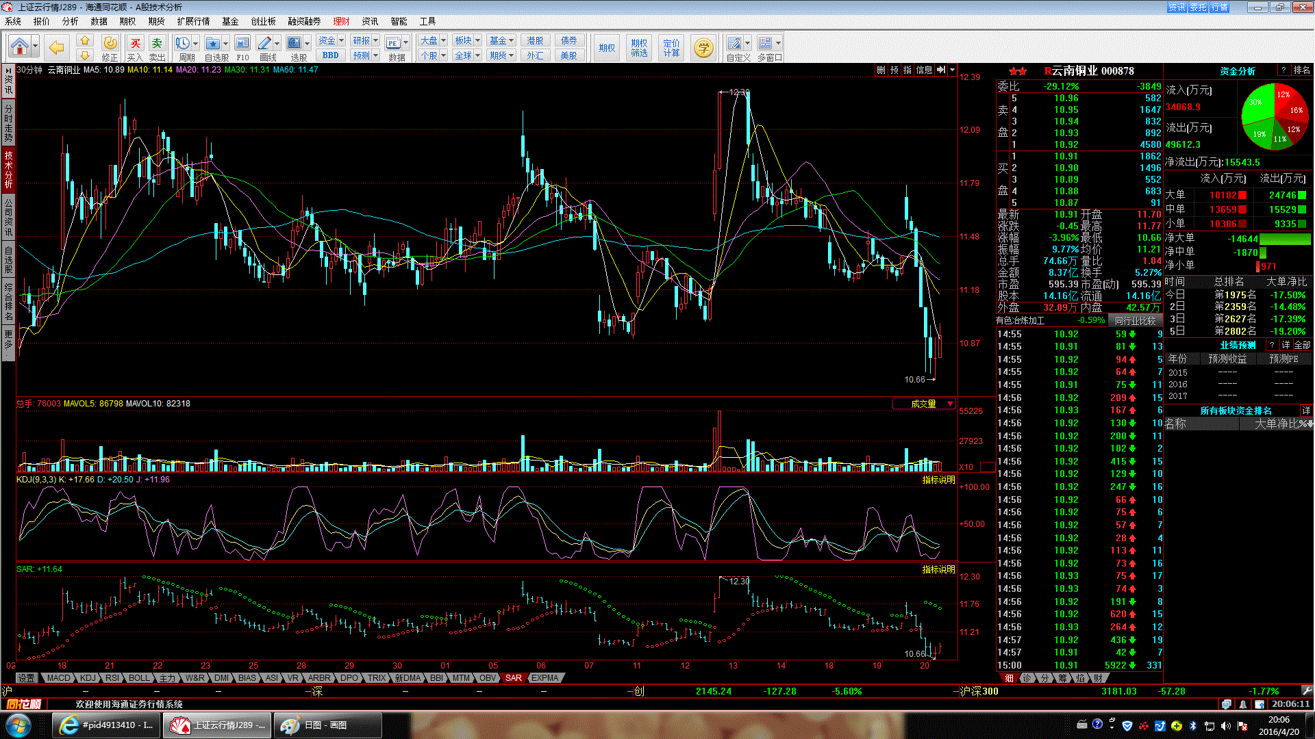Click the 资金分析 help question mark
1315x739 pixels.
pyautogui.click(x=1283, y=70)
